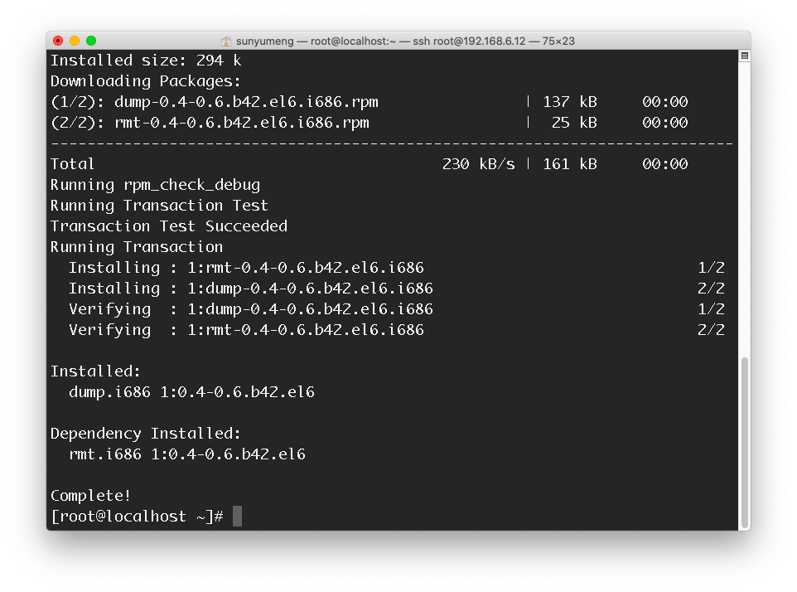
Task: Click the '1/2' counter on the Installing rmt row
Action: coord(711,268)
